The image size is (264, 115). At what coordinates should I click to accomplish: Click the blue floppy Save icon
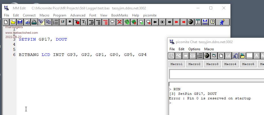coord(20,22)
